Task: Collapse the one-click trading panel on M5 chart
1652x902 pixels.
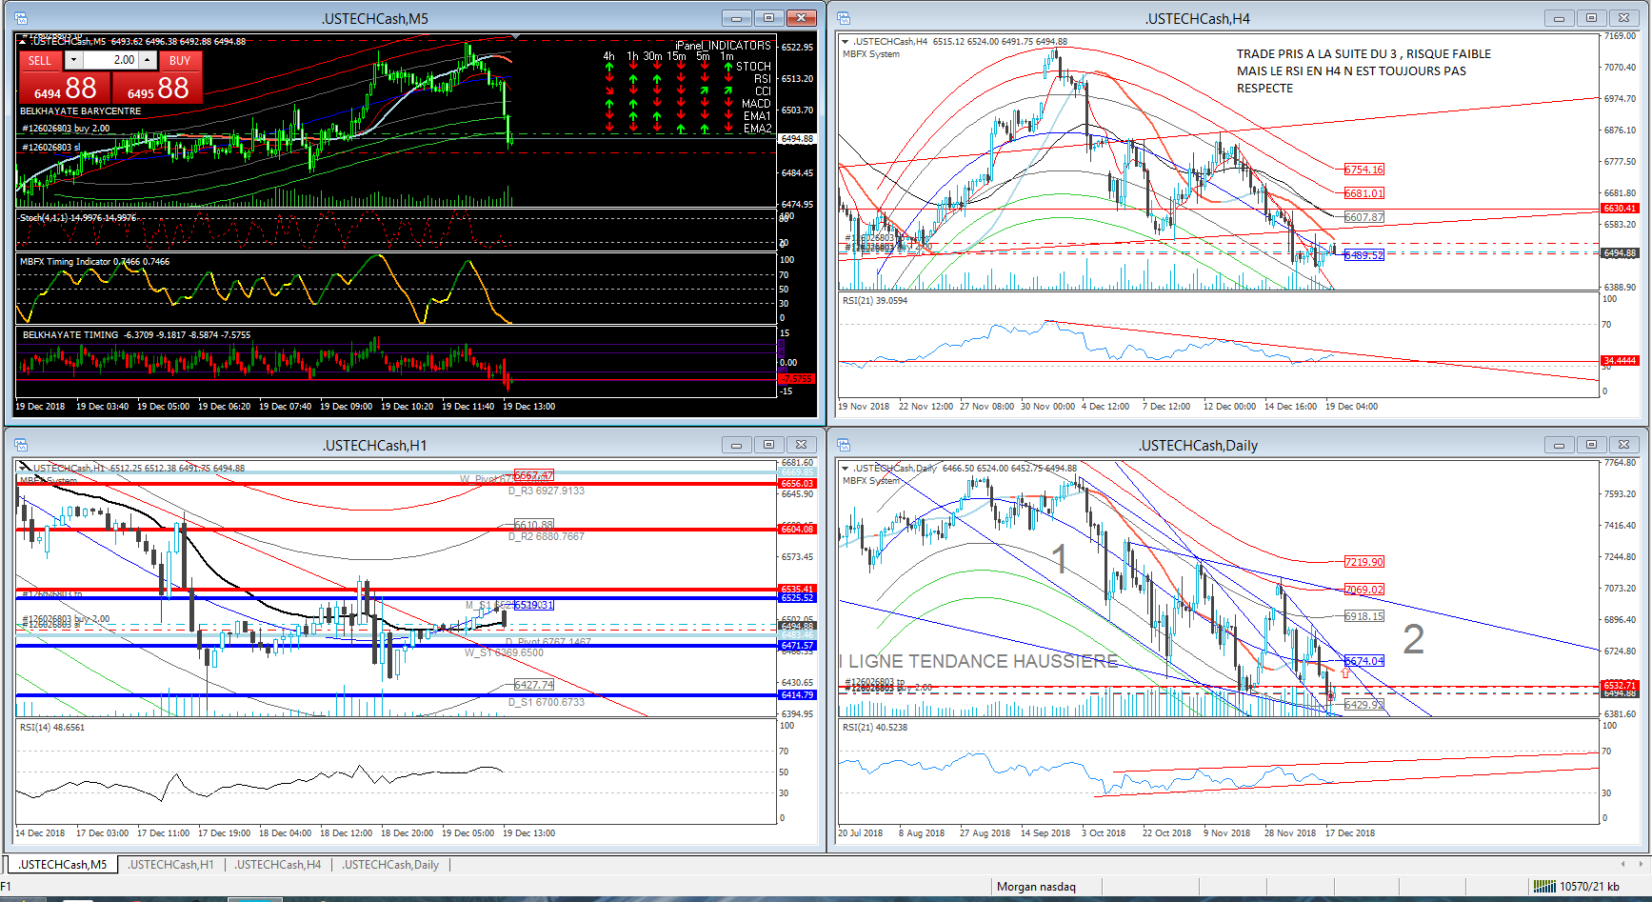Action: pos(25,41)
